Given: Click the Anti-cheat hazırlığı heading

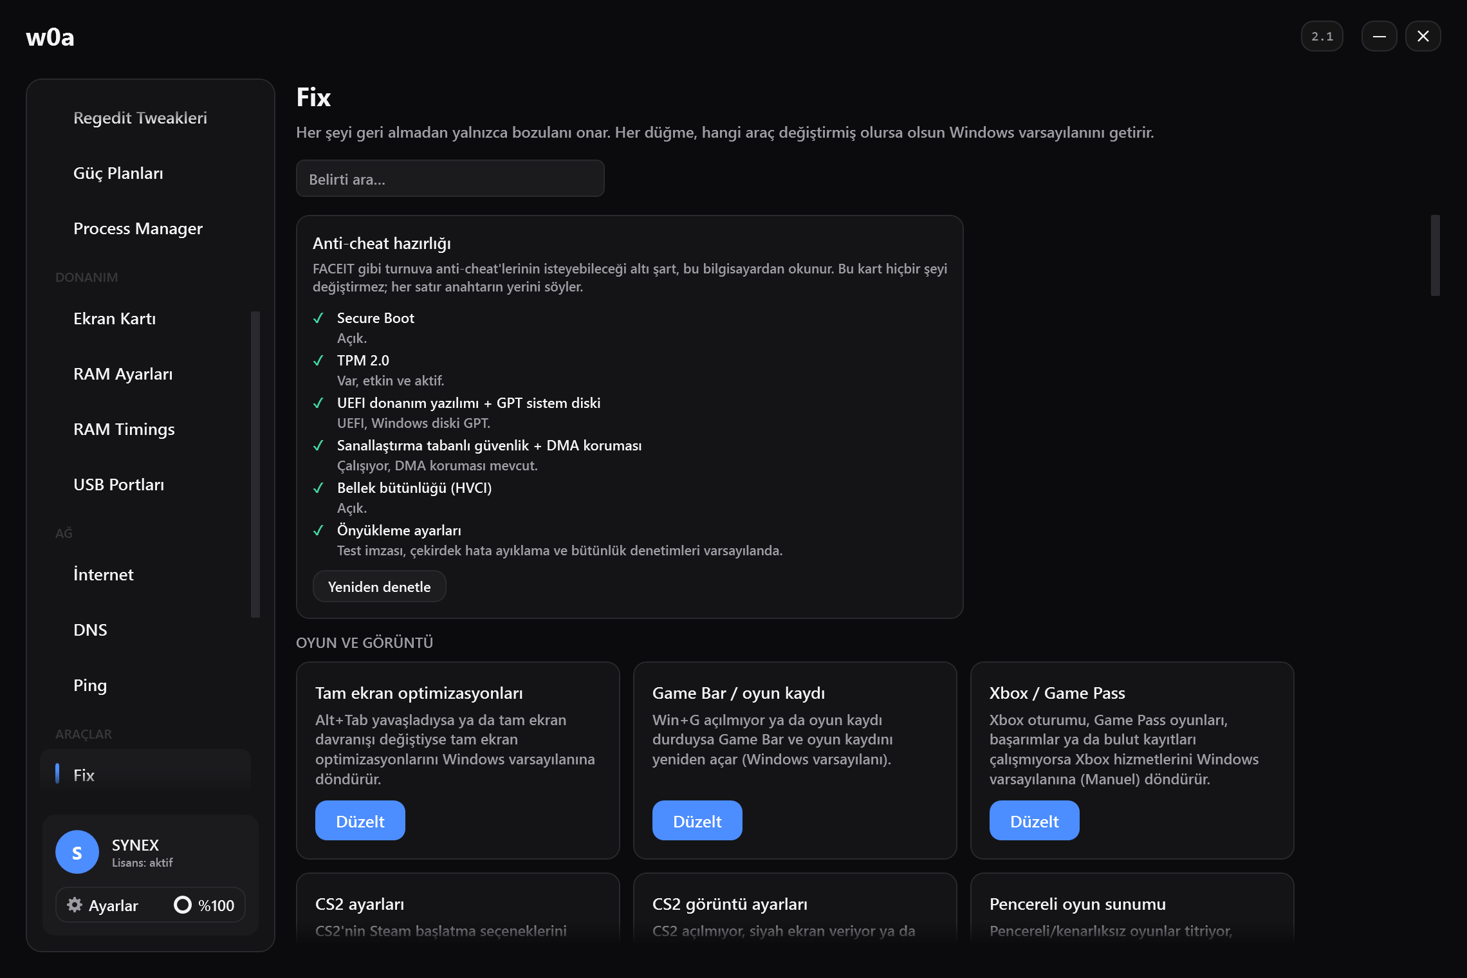Looking at the screenshot, I should [x=382, y=243].
